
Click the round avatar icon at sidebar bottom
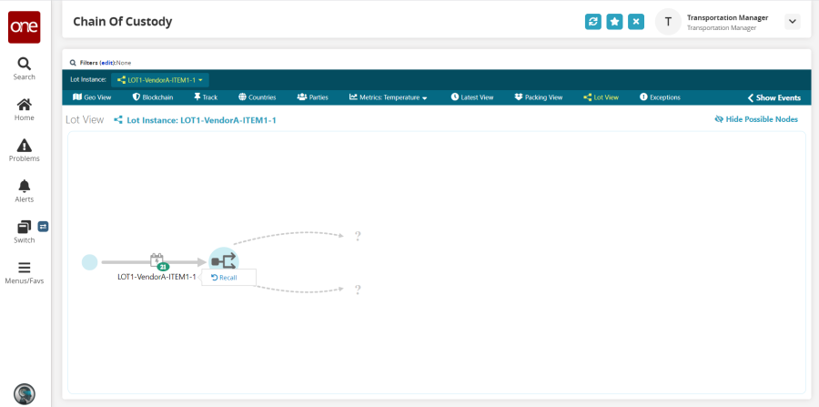(x=24, y=393)
